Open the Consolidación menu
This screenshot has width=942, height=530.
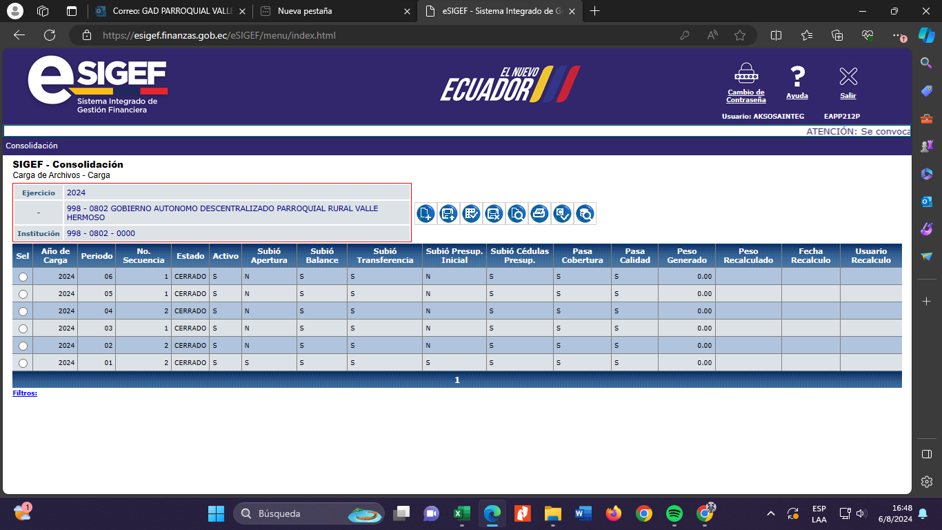pos(32,146)
